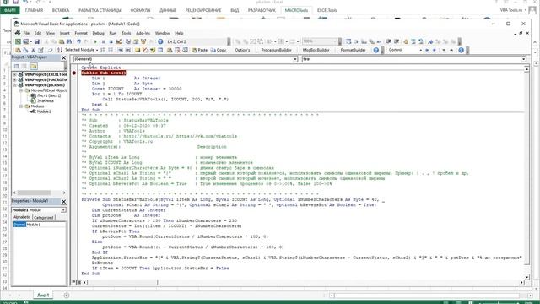Open the Module1 Module properties dropdown
Screen dimensions: 540x304
point(63,210)
